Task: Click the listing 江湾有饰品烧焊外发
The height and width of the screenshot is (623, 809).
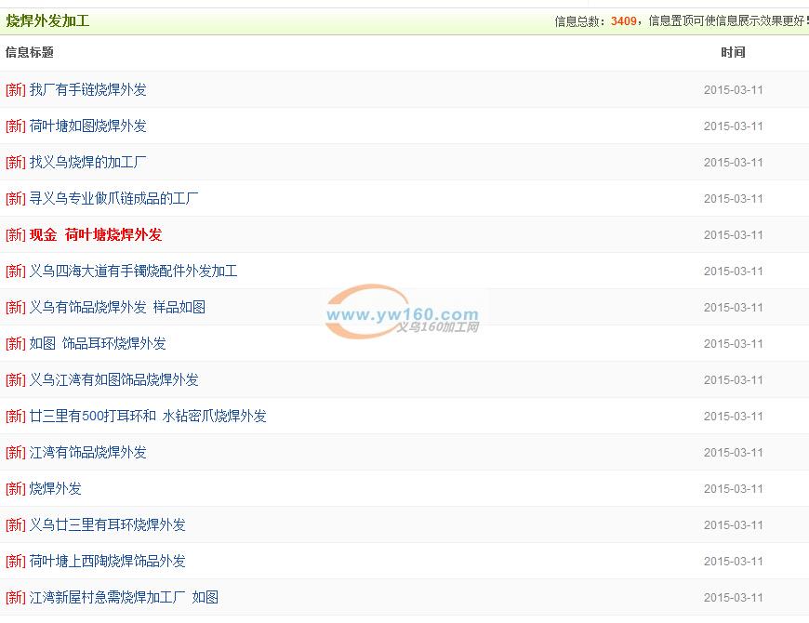Action: click(x=87, y=453)
